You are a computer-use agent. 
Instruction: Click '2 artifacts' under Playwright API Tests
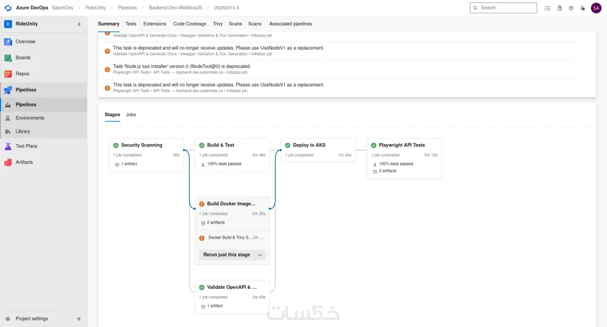pos(387,171)
